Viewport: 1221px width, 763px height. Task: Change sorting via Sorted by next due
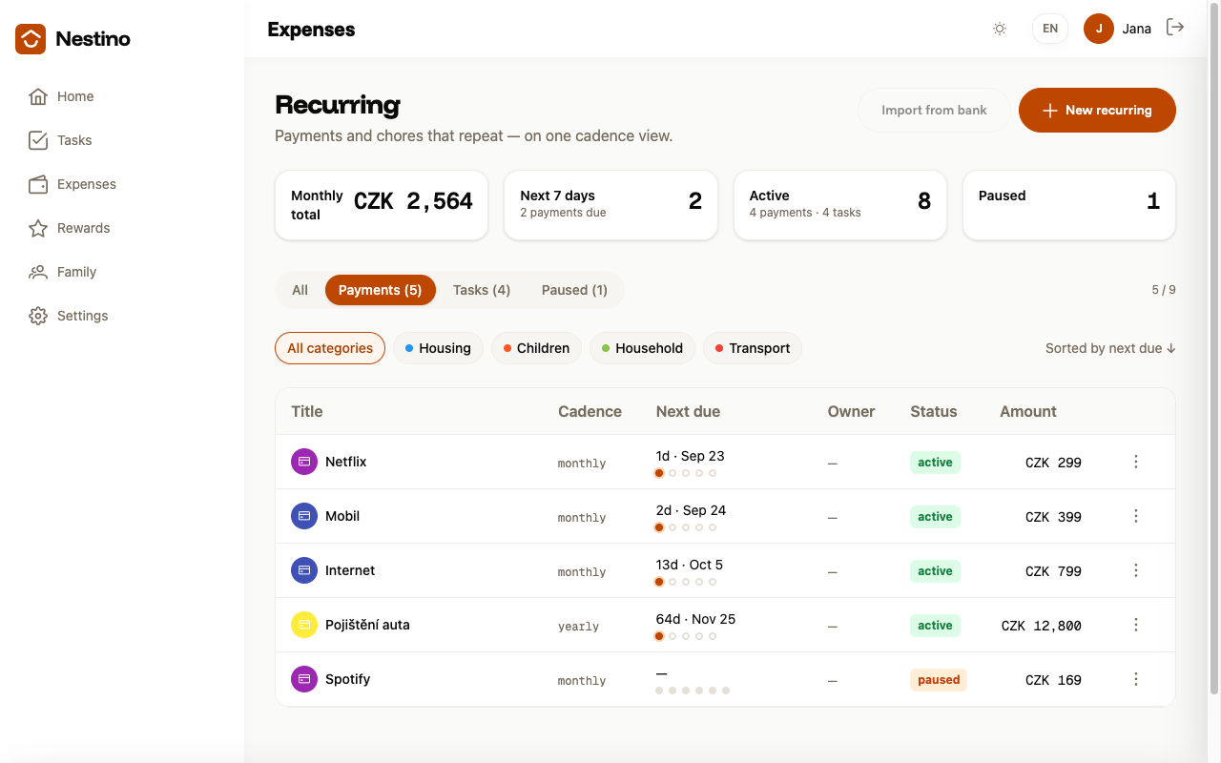(x=1110, y=348)
